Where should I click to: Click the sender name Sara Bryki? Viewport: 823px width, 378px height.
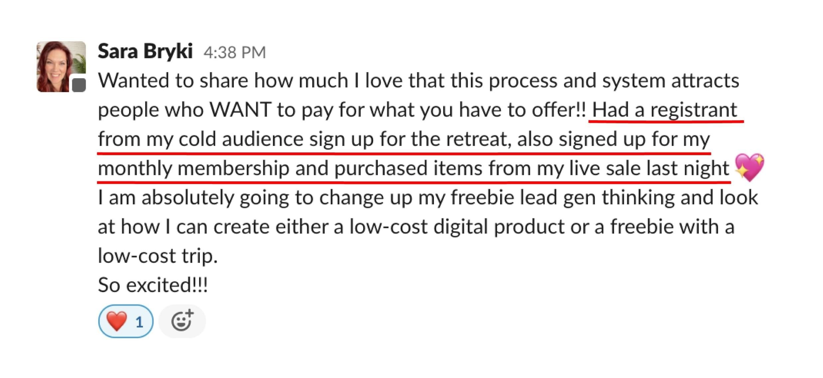pos(145,51)
